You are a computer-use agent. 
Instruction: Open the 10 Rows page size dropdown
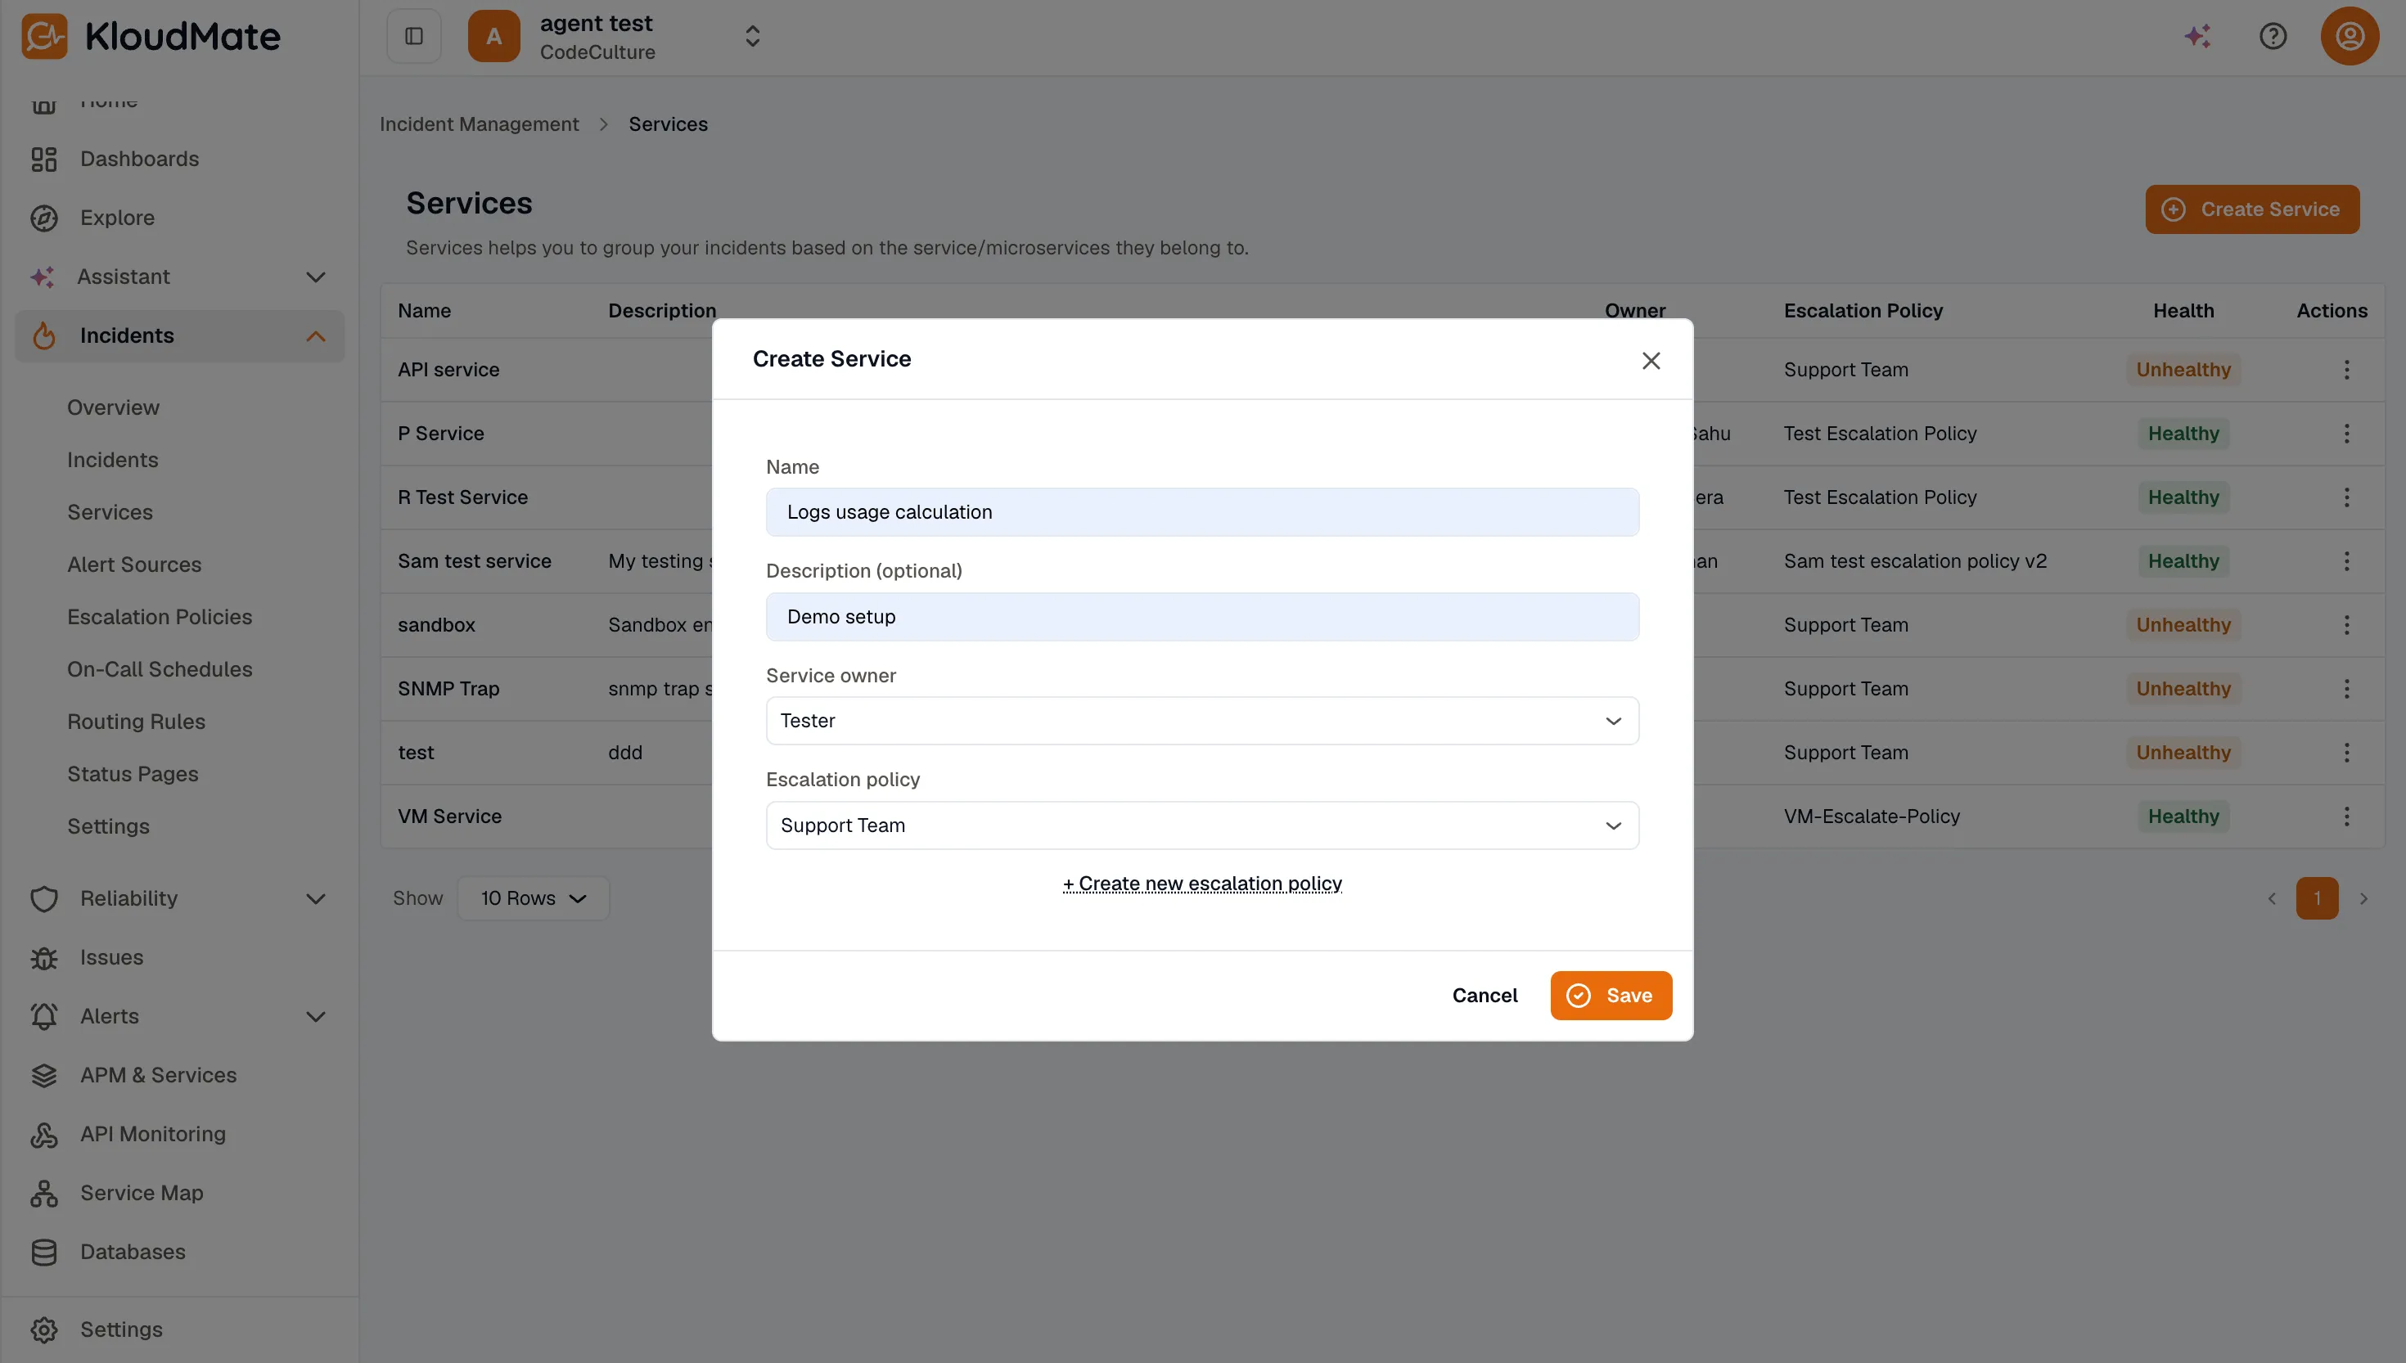click(534, 898)
